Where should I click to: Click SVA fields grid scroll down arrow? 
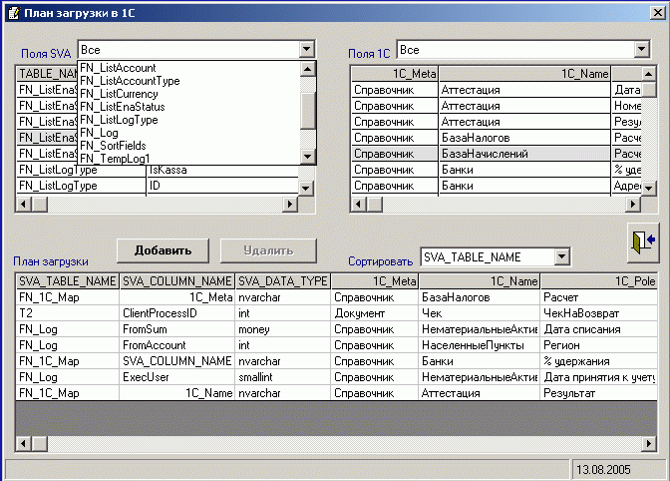305,188
